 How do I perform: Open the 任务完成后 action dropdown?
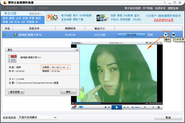(38, 117)
